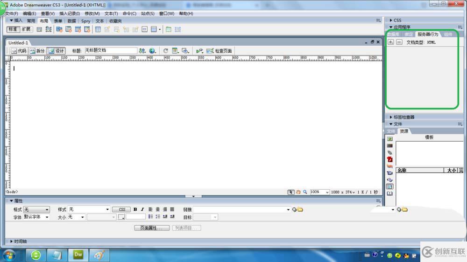The height and width of the screenshot is (262, 467).
Task: Select the Images category in Assets panel
Action: (389, 139)
